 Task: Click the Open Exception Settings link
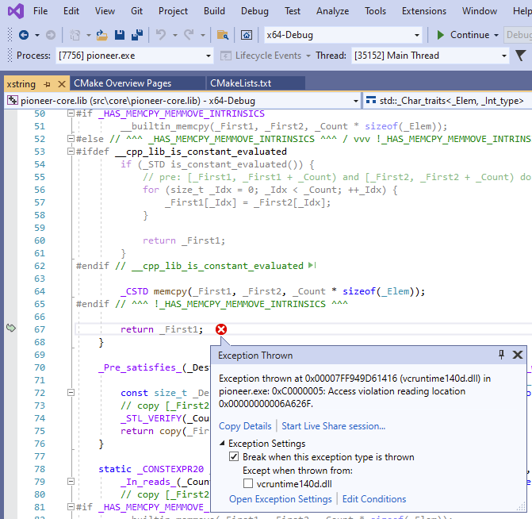pos(280,499)
